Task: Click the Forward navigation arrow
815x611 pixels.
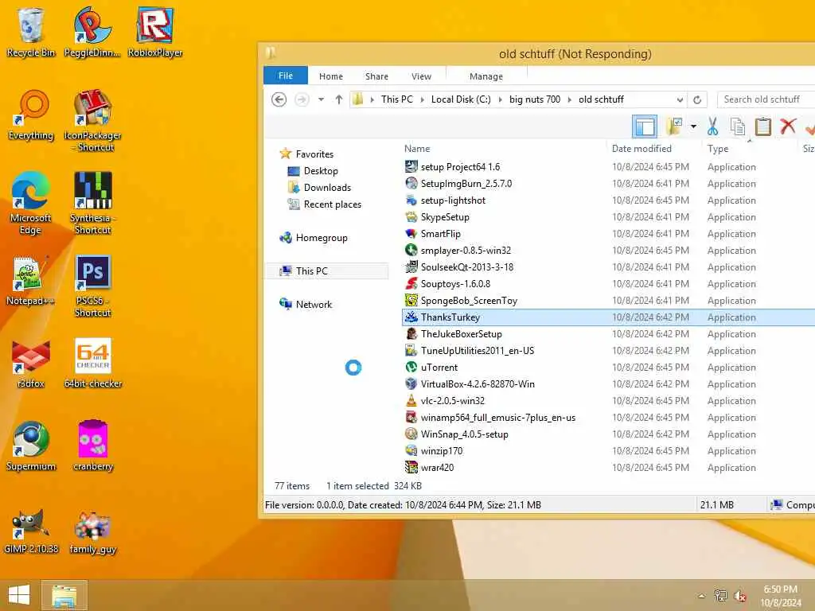Action: point(302,99)
